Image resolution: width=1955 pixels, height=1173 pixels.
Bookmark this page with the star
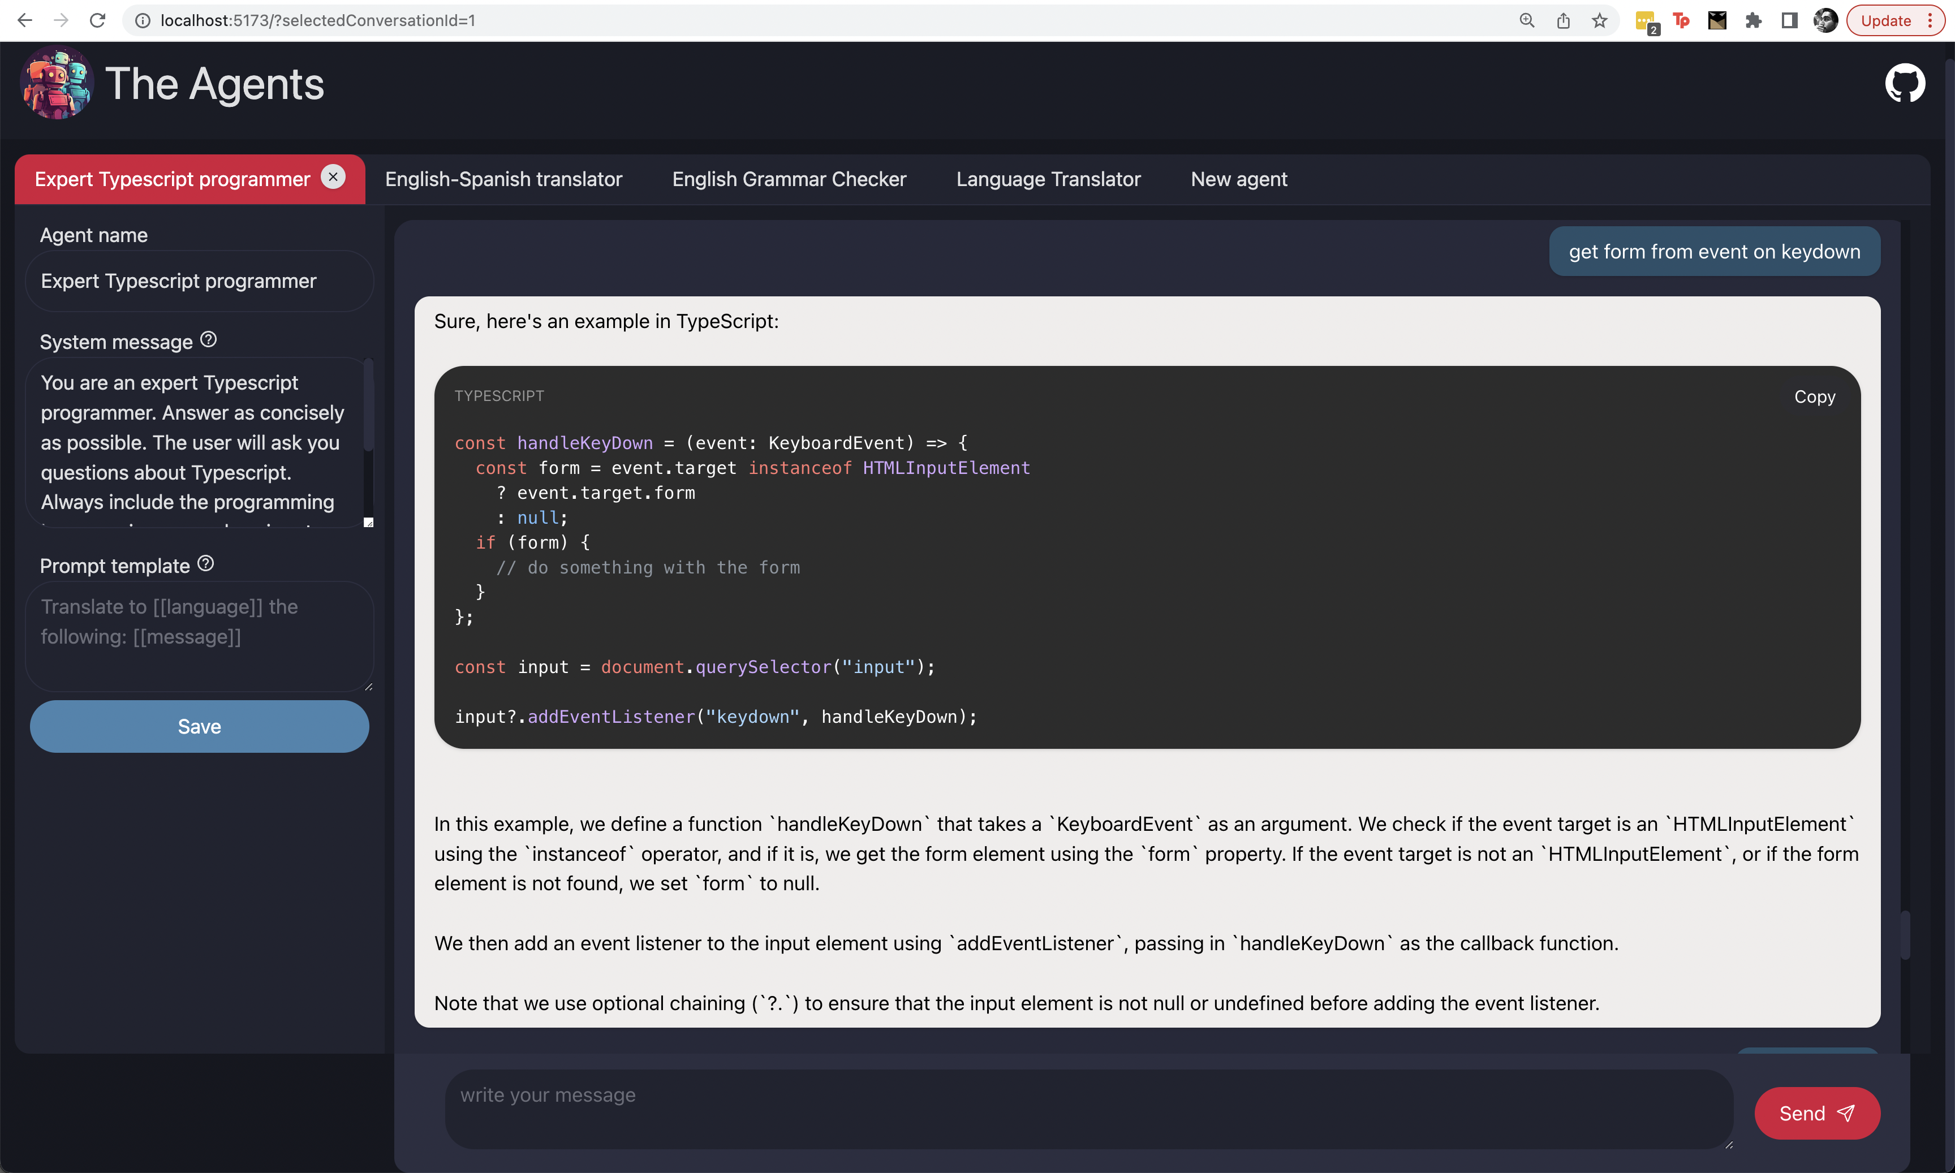point(1599,20)
